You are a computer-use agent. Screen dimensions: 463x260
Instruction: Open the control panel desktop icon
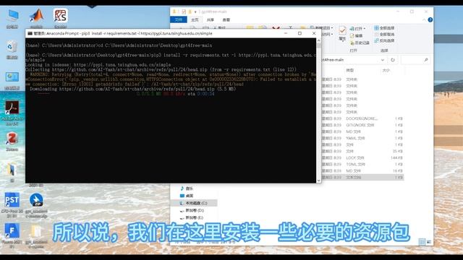tap(12, 80)
